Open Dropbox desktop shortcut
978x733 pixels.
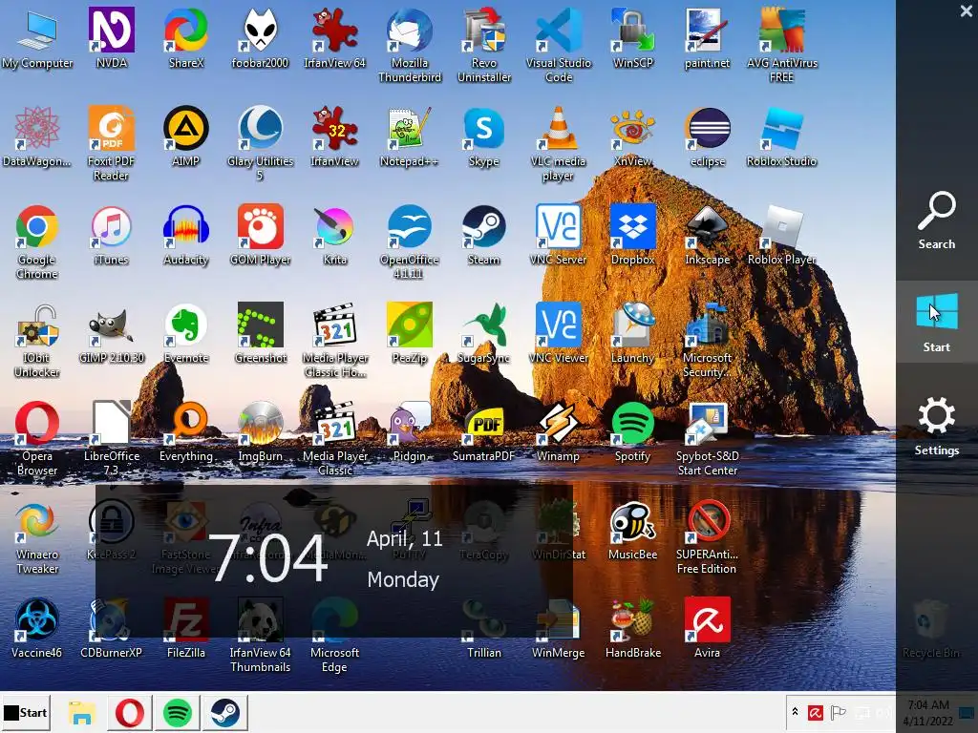[632, 235]
